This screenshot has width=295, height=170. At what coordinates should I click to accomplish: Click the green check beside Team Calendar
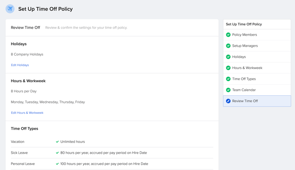tap(228, 90)
